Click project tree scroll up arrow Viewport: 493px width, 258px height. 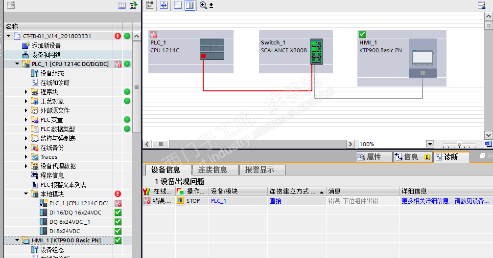(137, 36)
